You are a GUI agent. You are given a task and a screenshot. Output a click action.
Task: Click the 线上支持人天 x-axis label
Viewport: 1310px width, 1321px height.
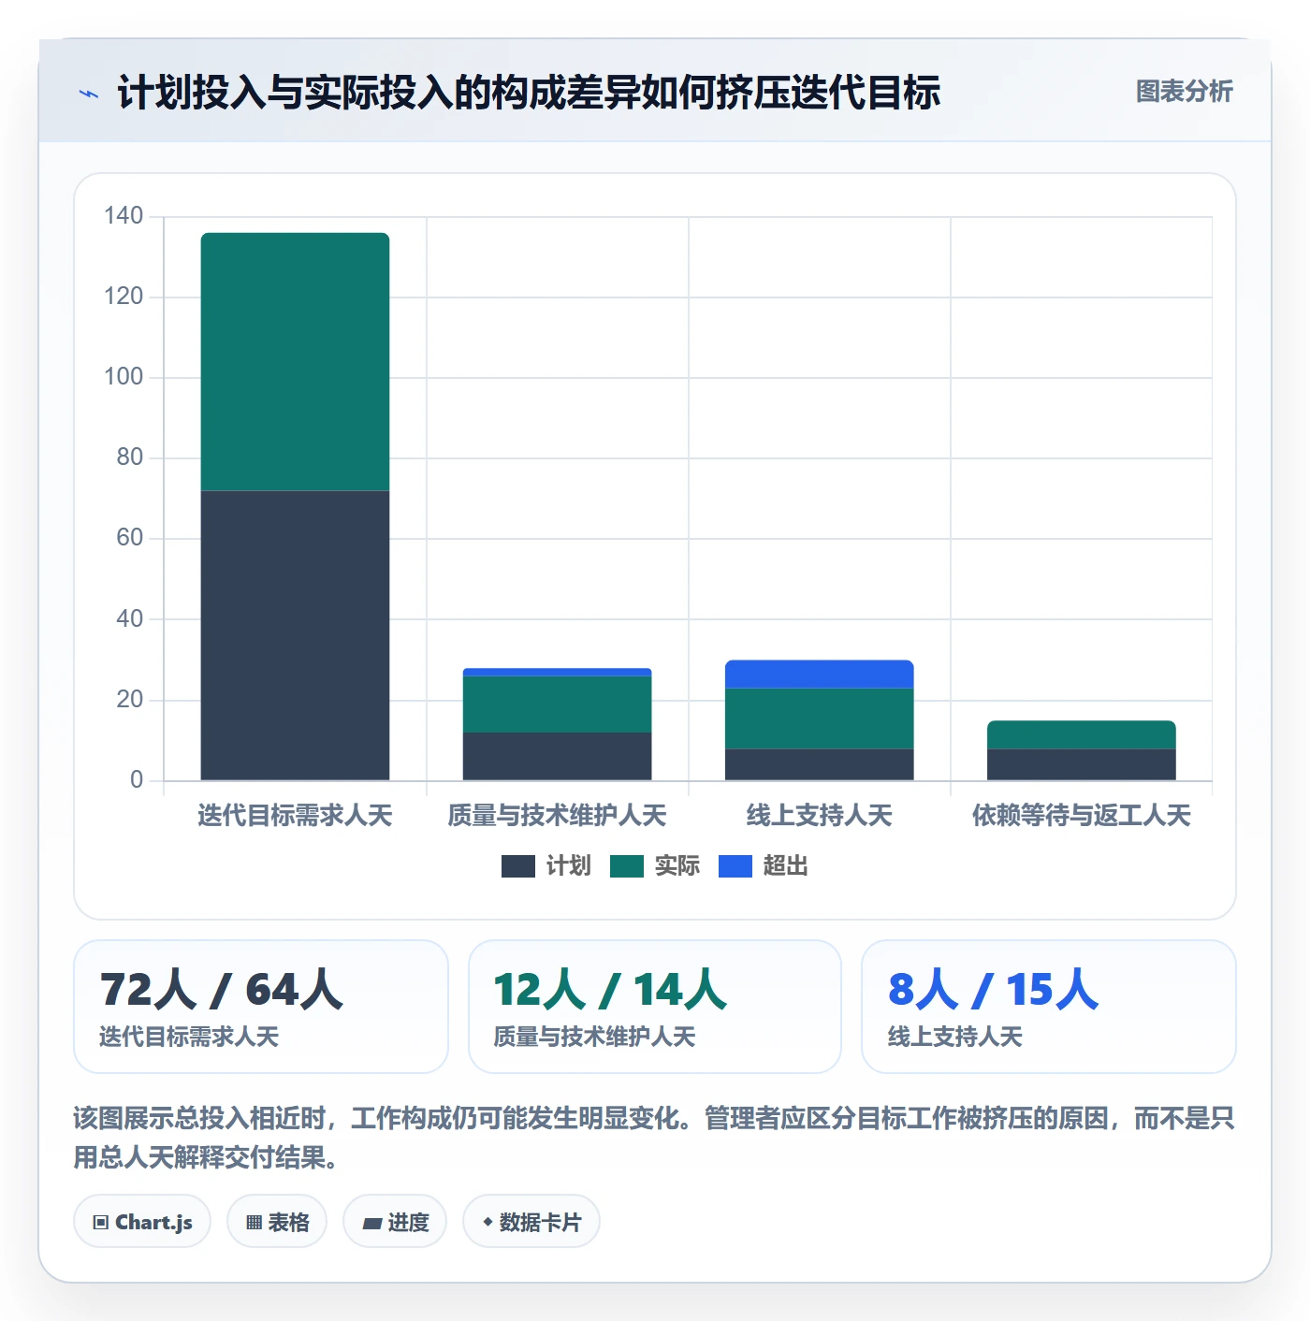tap(819, 816)
